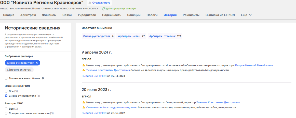Enable Только важные события checkbox

[x=6, y=78]
